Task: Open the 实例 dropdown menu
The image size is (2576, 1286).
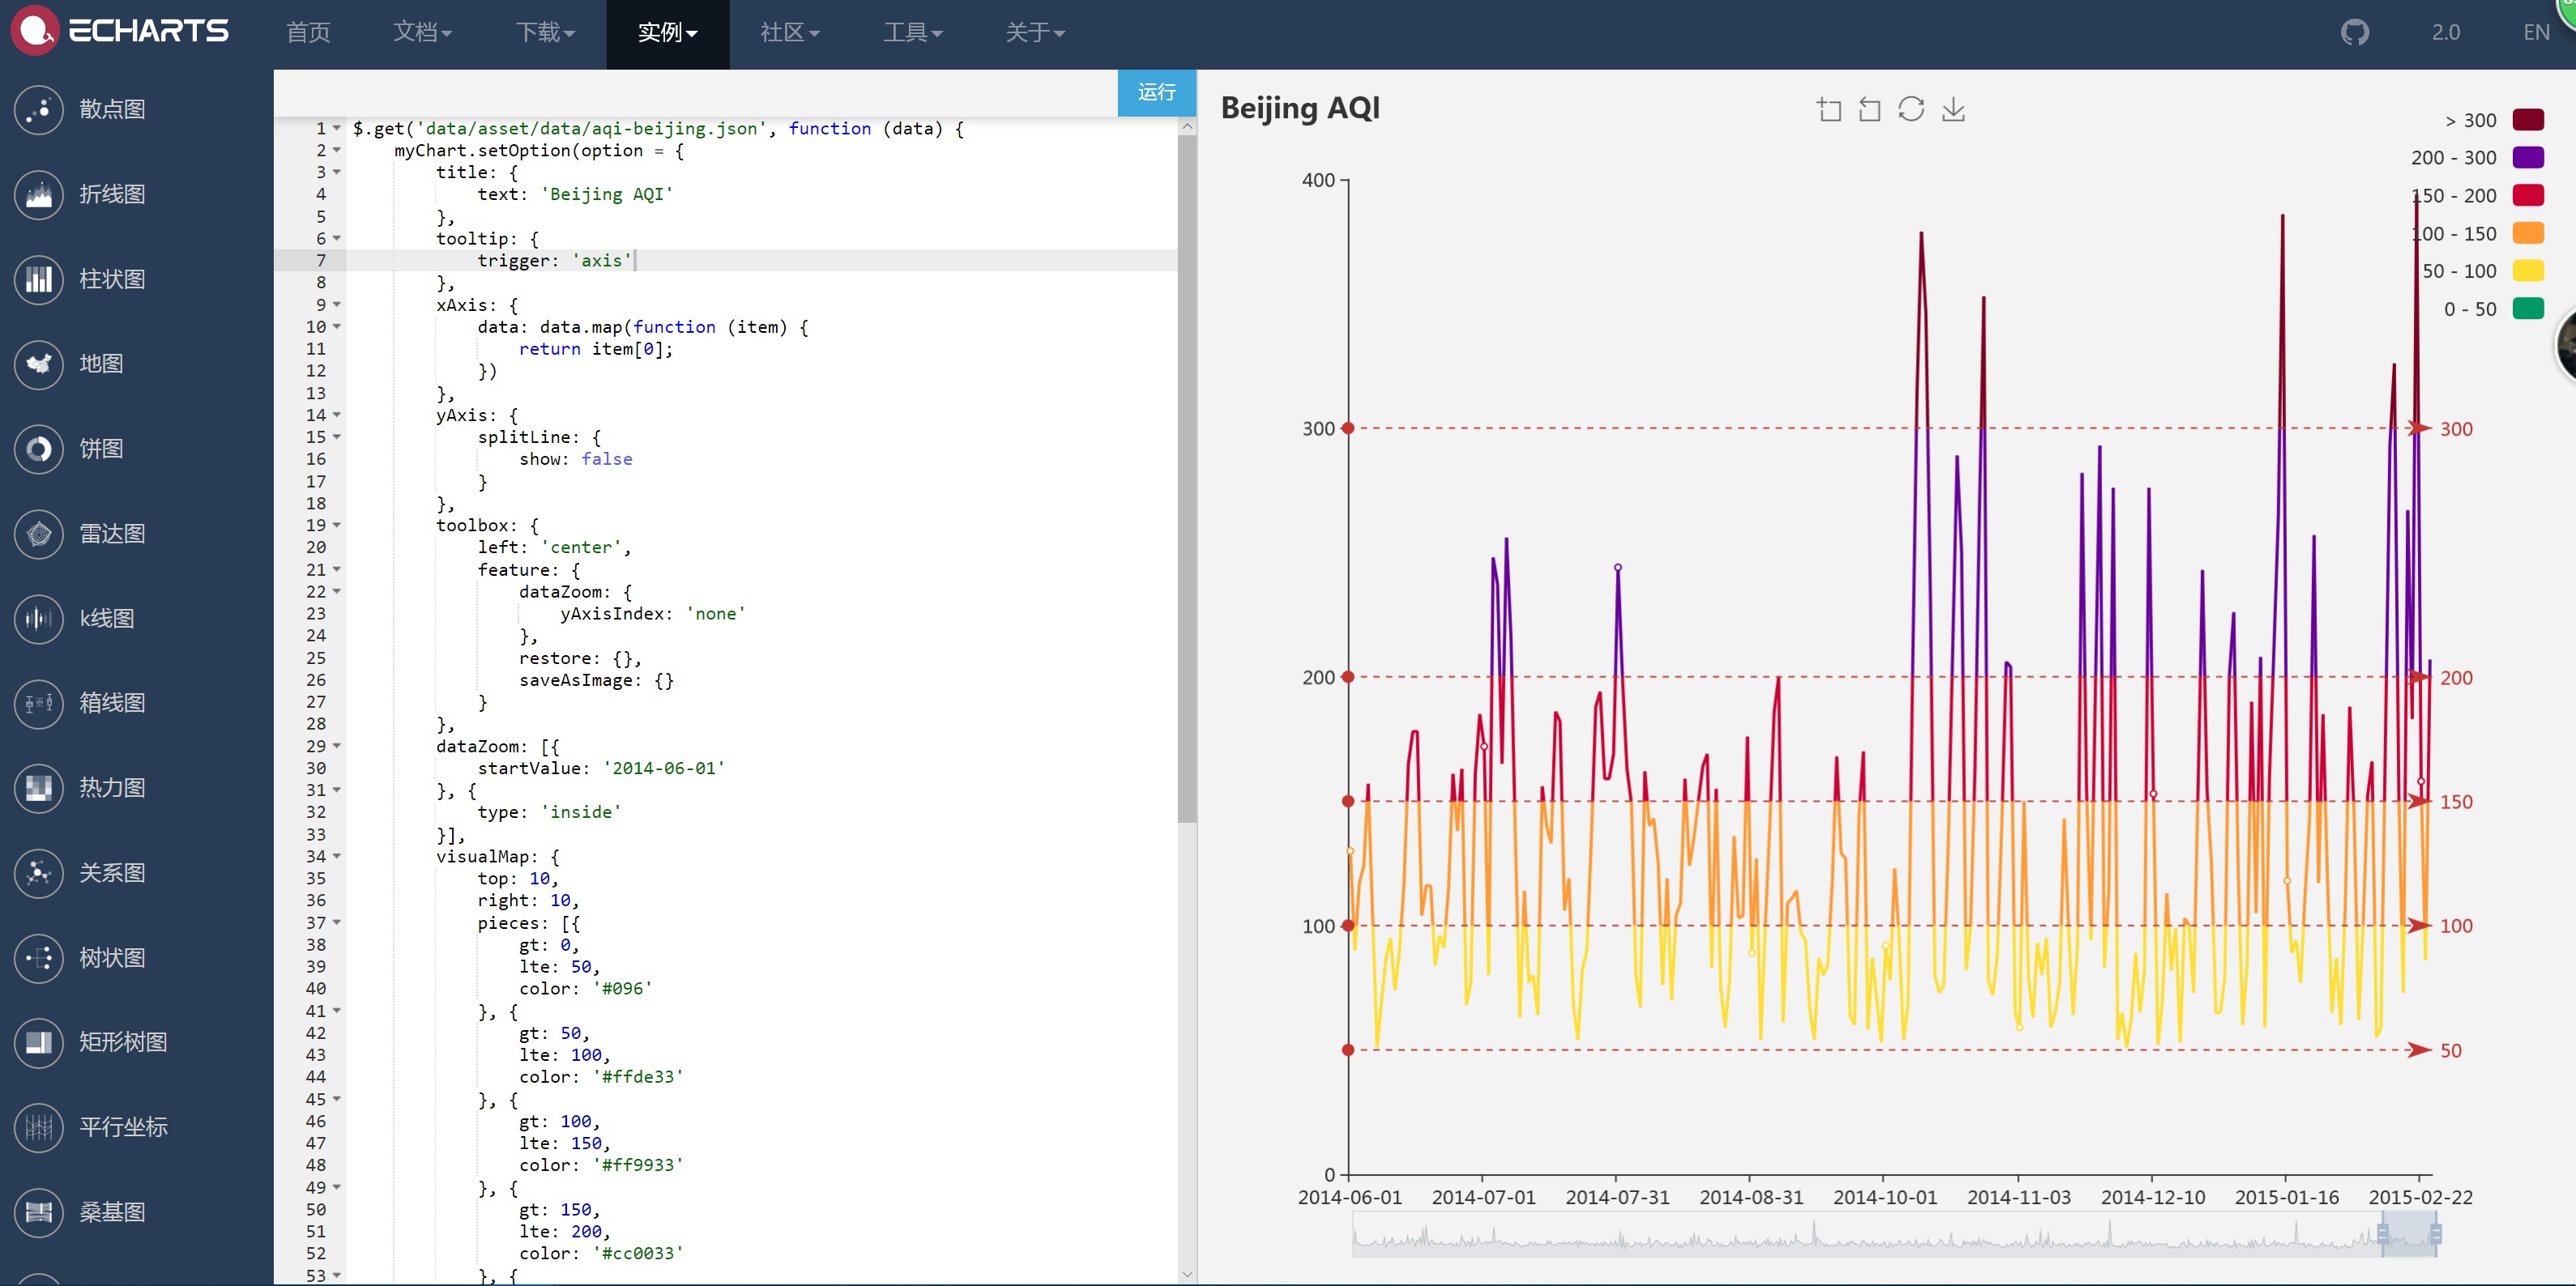Action: [668, 33]
